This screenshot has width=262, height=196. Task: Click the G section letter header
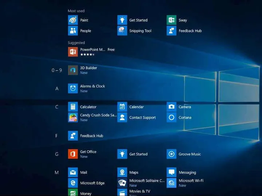tap(57, 154)
